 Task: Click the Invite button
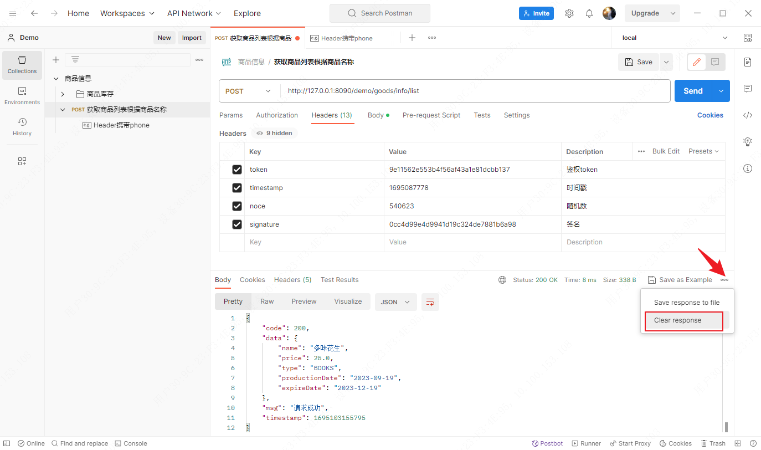(x=536, y=13)
